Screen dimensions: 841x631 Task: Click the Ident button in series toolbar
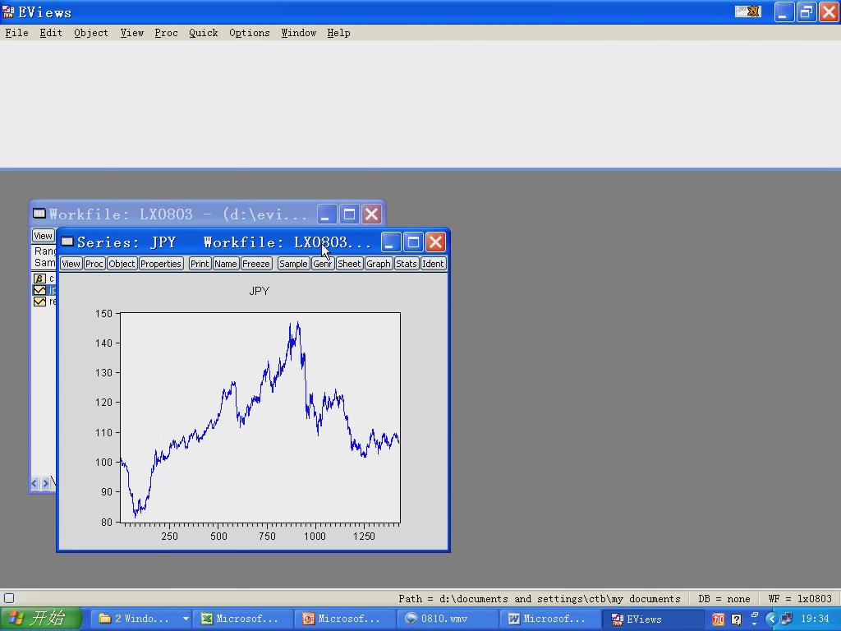pos(433,264)
